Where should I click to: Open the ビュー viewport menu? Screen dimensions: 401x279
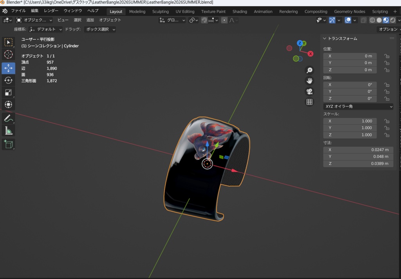(x=63, y=20)
